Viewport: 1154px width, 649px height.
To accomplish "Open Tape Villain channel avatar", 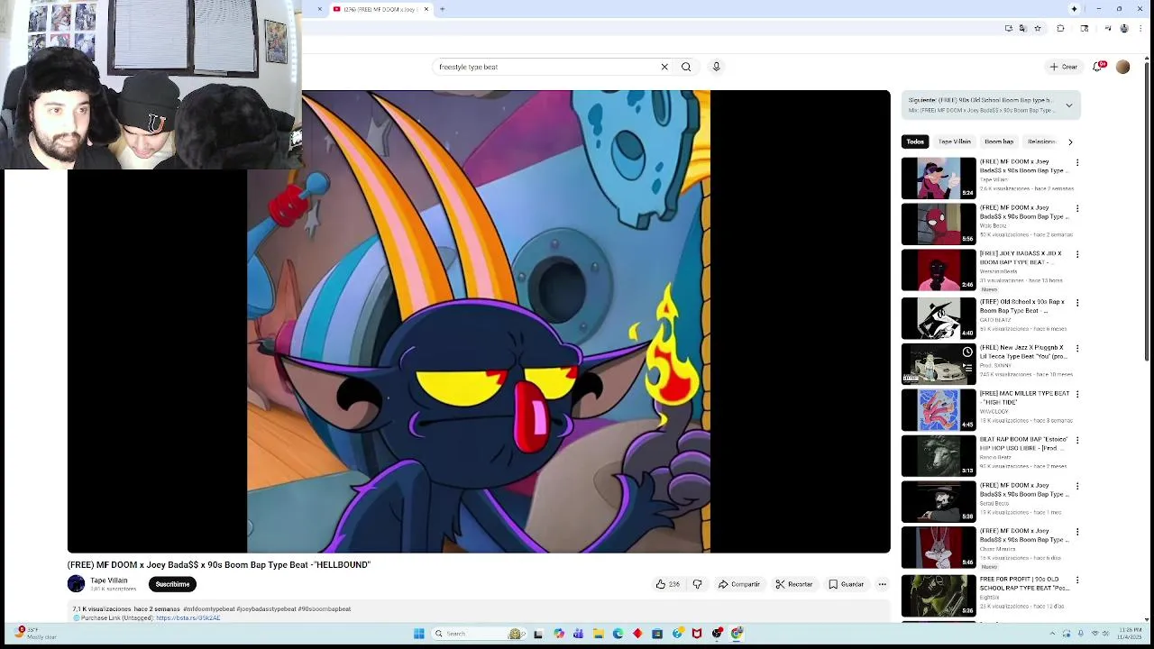I will (x=77, y=584).
